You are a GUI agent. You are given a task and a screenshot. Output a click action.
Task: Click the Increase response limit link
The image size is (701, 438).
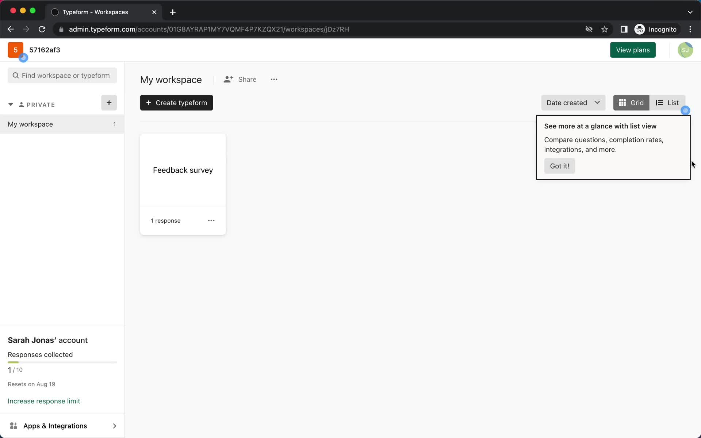coord(44,401)
